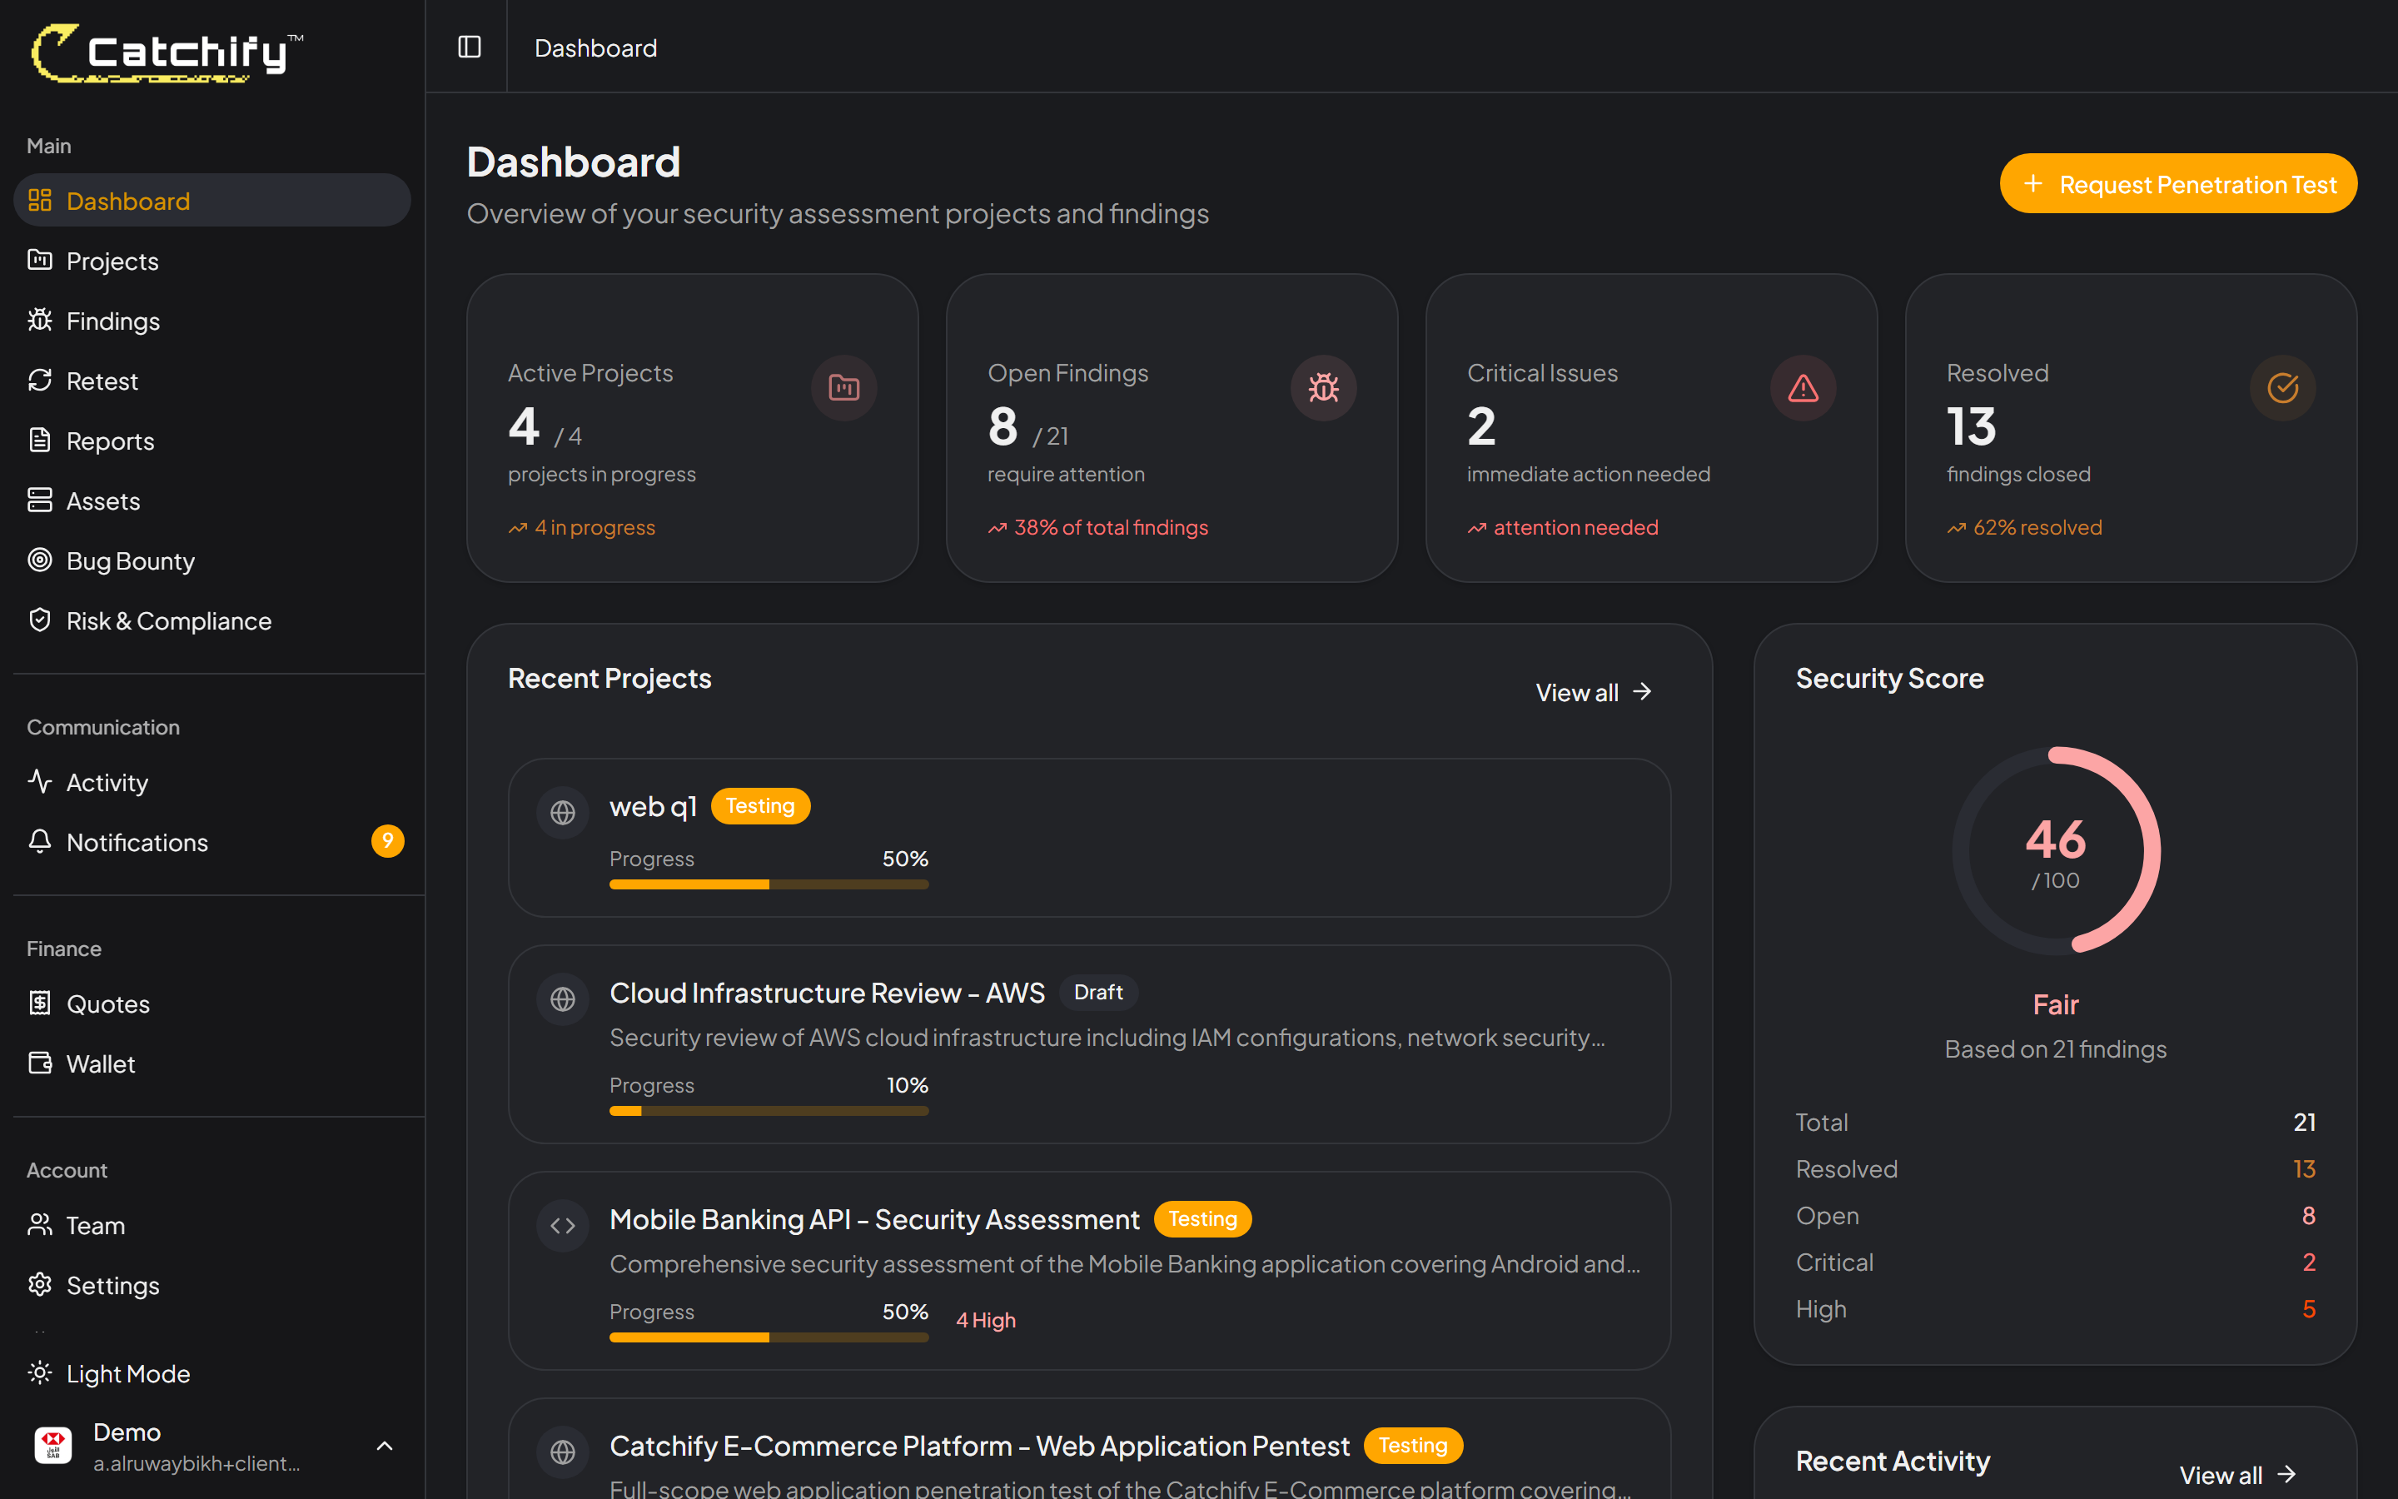Open the Quotes page link

(108, 1003)
